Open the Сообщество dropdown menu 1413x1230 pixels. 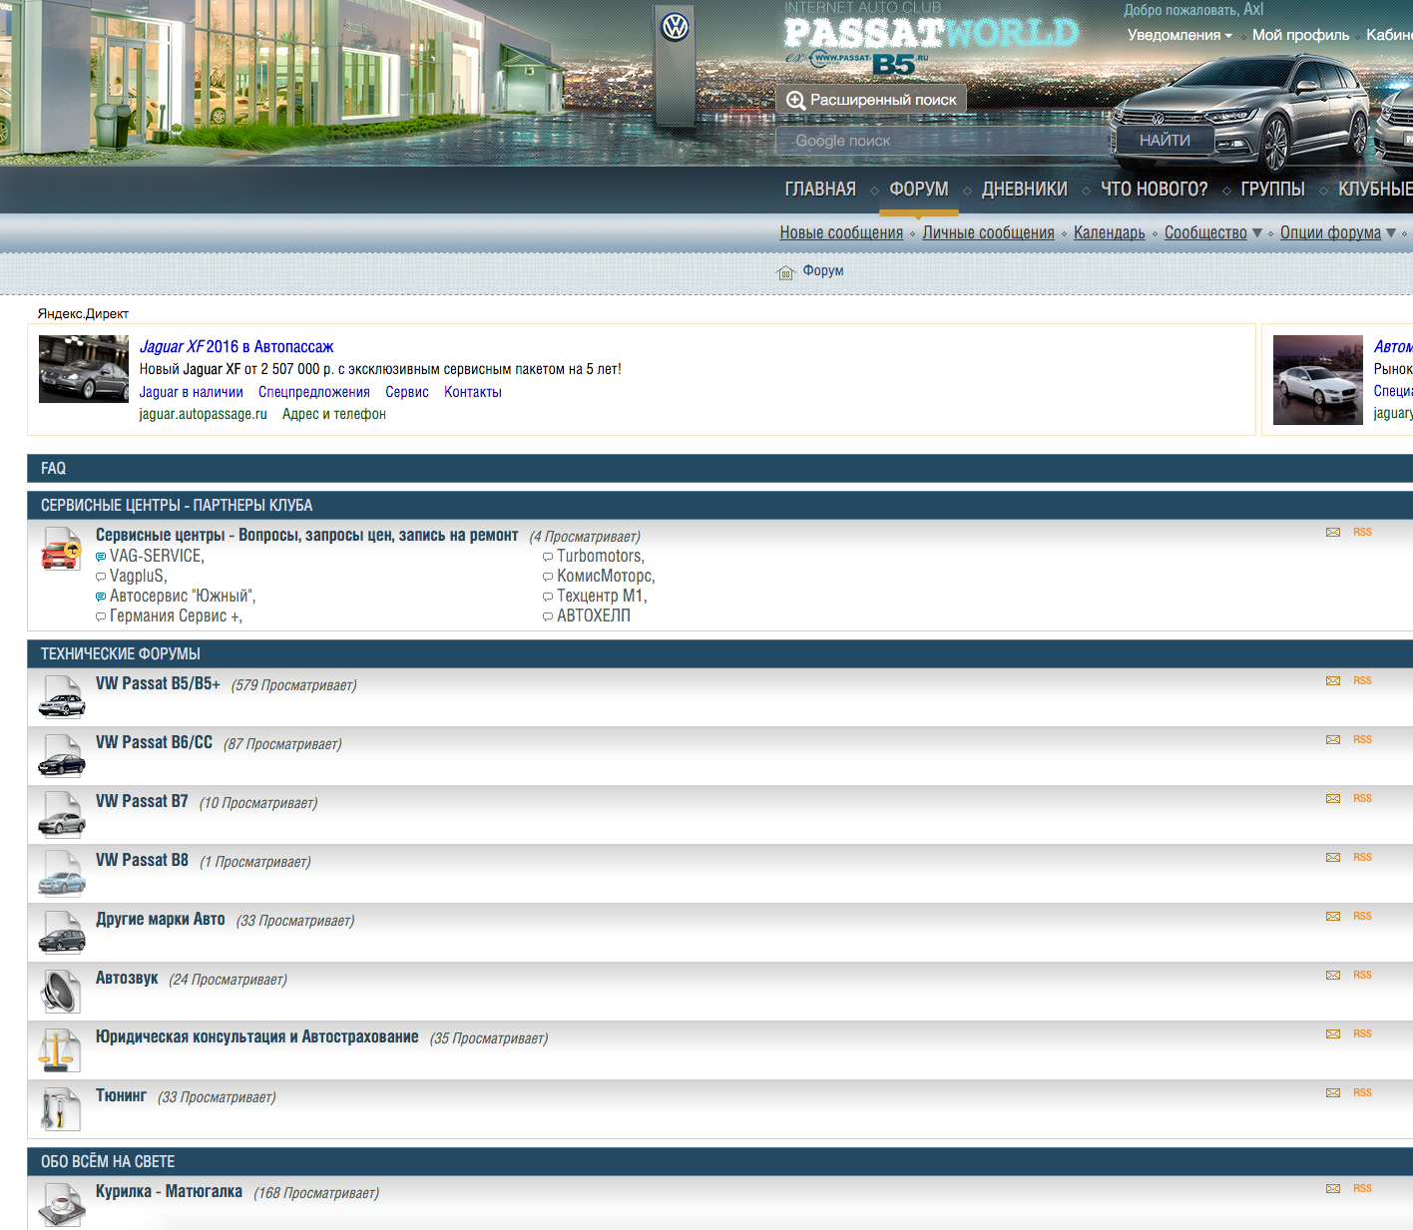click(x=1212, y=232)
